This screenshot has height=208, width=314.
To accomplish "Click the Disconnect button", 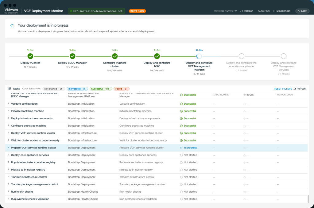I will pyautogui.click(x=281, y=11).
